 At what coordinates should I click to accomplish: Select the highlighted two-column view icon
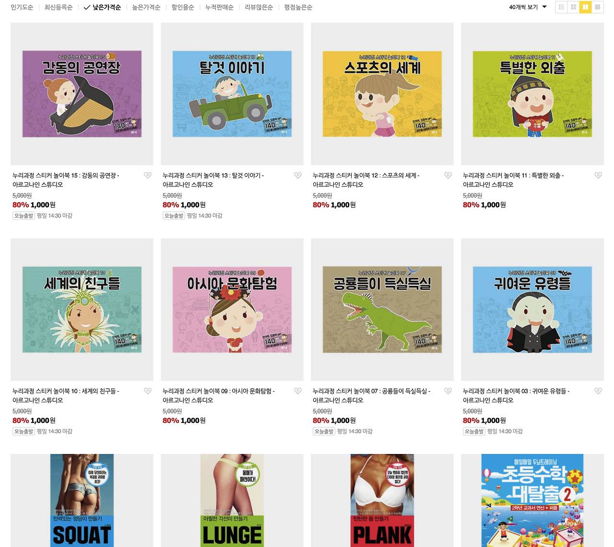click(585, 7)
